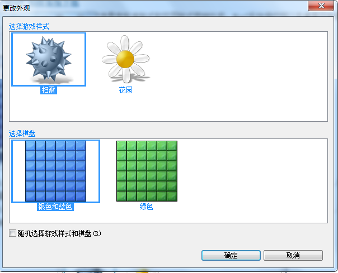Click the 银色和蓝色 board label

coord(55,207)
